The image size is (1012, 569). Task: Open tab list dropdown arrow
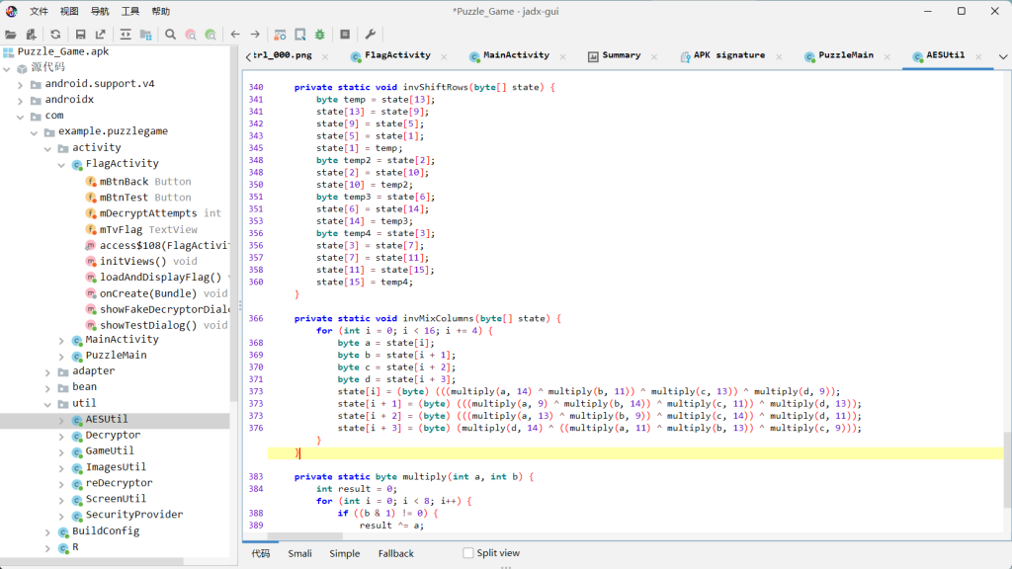tap(1004, 56)
